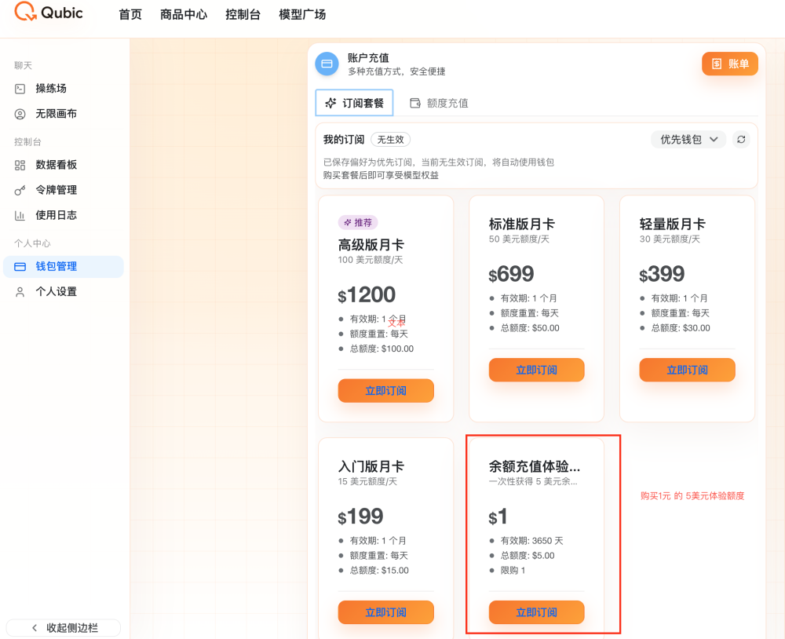785x639 pixels.
Task: Click the 钱包管理 card icon
Action: click(20, 266)
